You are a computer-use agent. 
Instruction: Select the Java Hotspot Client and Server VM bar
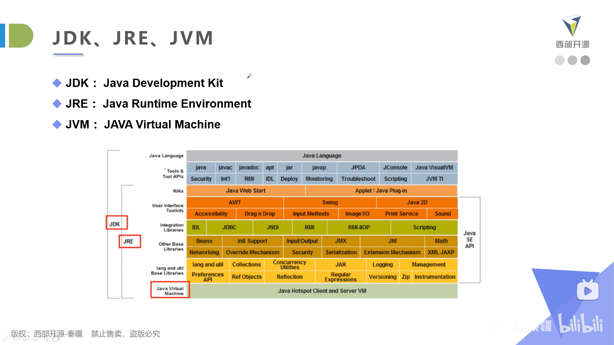tap(322, 291)
